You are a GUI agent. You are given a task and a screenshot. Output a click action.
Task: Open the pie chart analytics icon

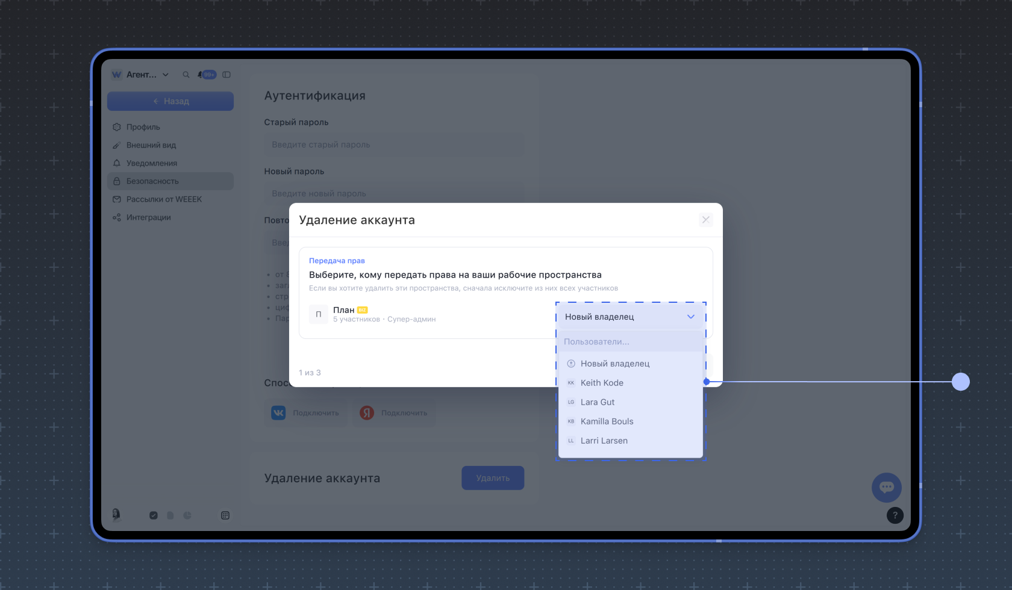point(187,515)
